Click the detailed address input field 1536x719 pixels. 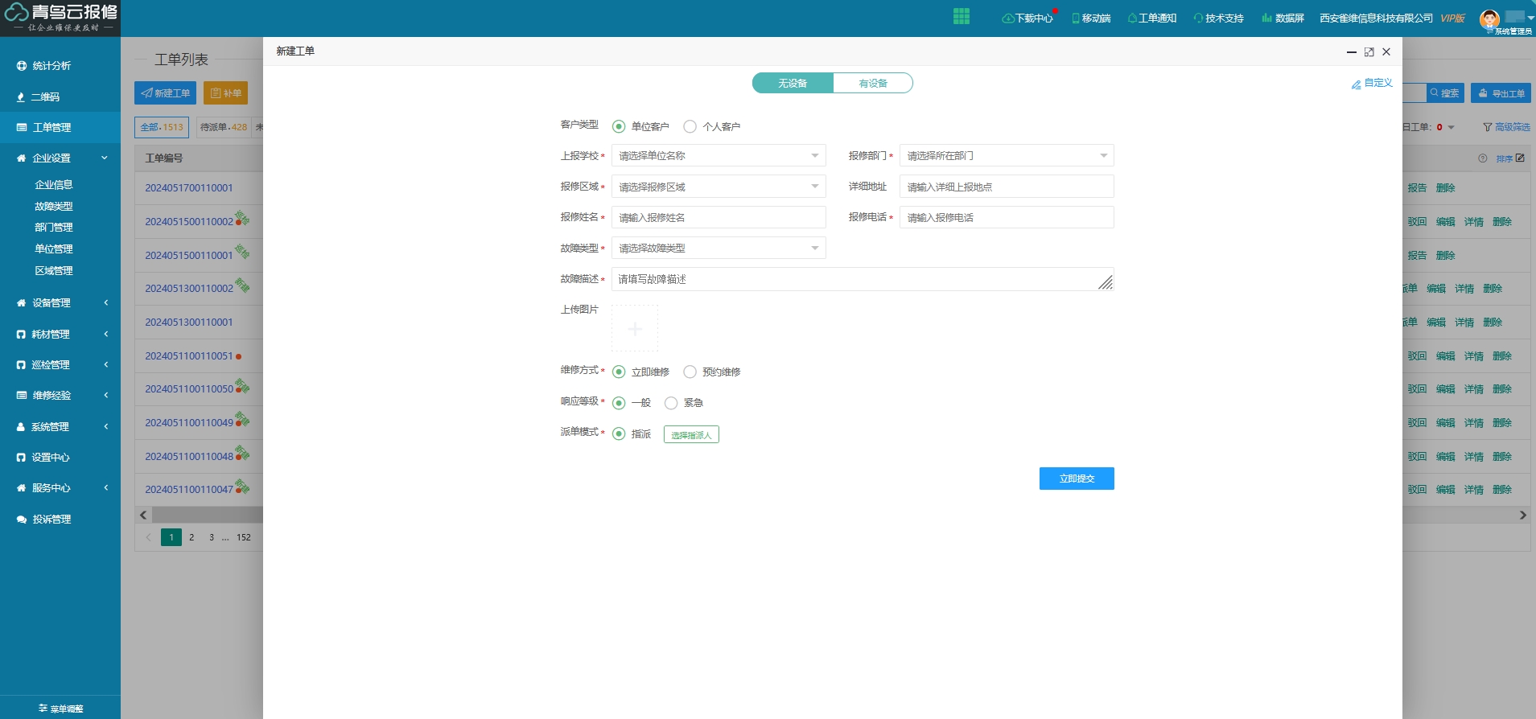[x=1007, y=187]
